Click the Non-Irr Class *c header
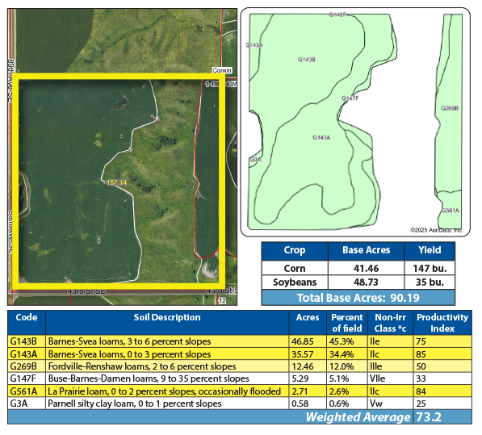This screenshot has width=482, height=435. (x=390, y=323)
